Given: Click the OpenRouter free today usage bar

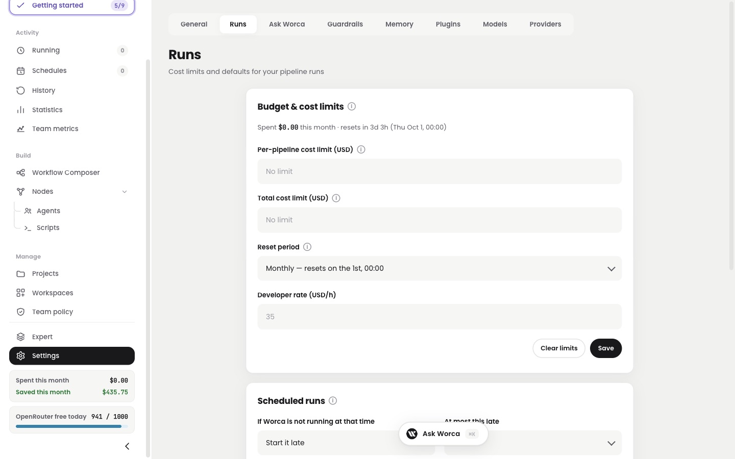Looking at the screenshot, I should (72, 426).
